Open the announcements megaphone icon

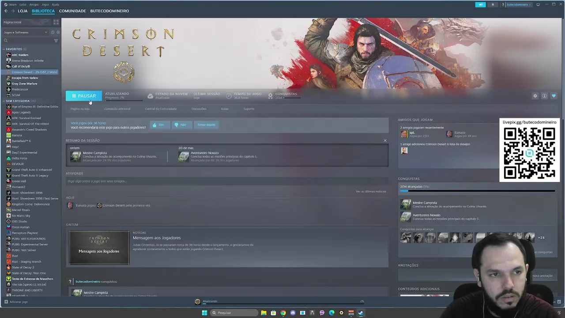pos(480,4)
